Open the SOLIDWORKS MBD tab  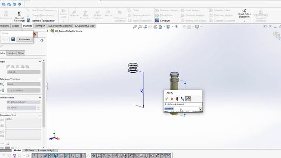(84, 26)
